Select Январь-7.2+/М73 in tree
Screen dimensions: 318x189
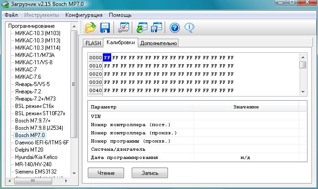tap(36, 99)
